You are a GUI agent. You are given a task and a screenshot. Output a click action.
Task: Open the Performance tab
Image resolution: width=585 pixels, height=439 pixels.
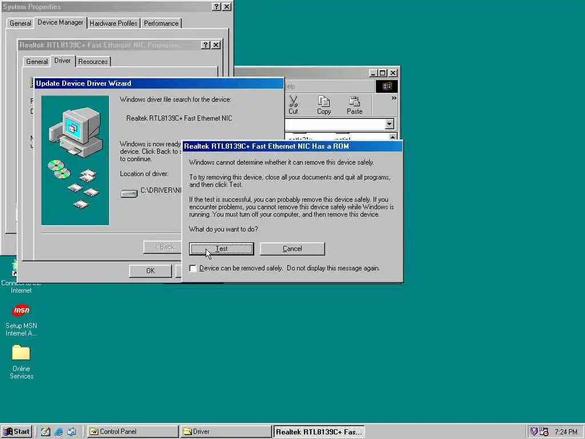coord(161,23)
